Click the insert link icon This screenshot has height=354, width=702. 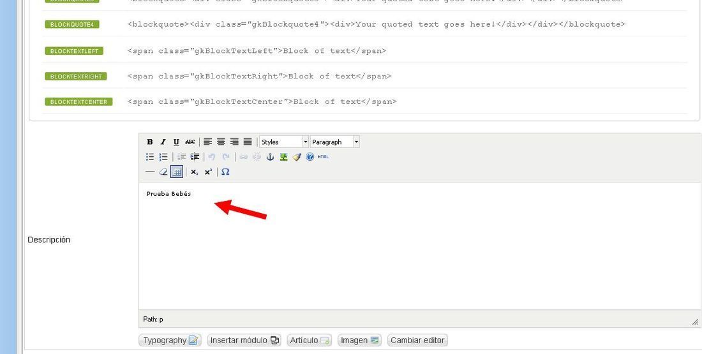click(244, 157)
